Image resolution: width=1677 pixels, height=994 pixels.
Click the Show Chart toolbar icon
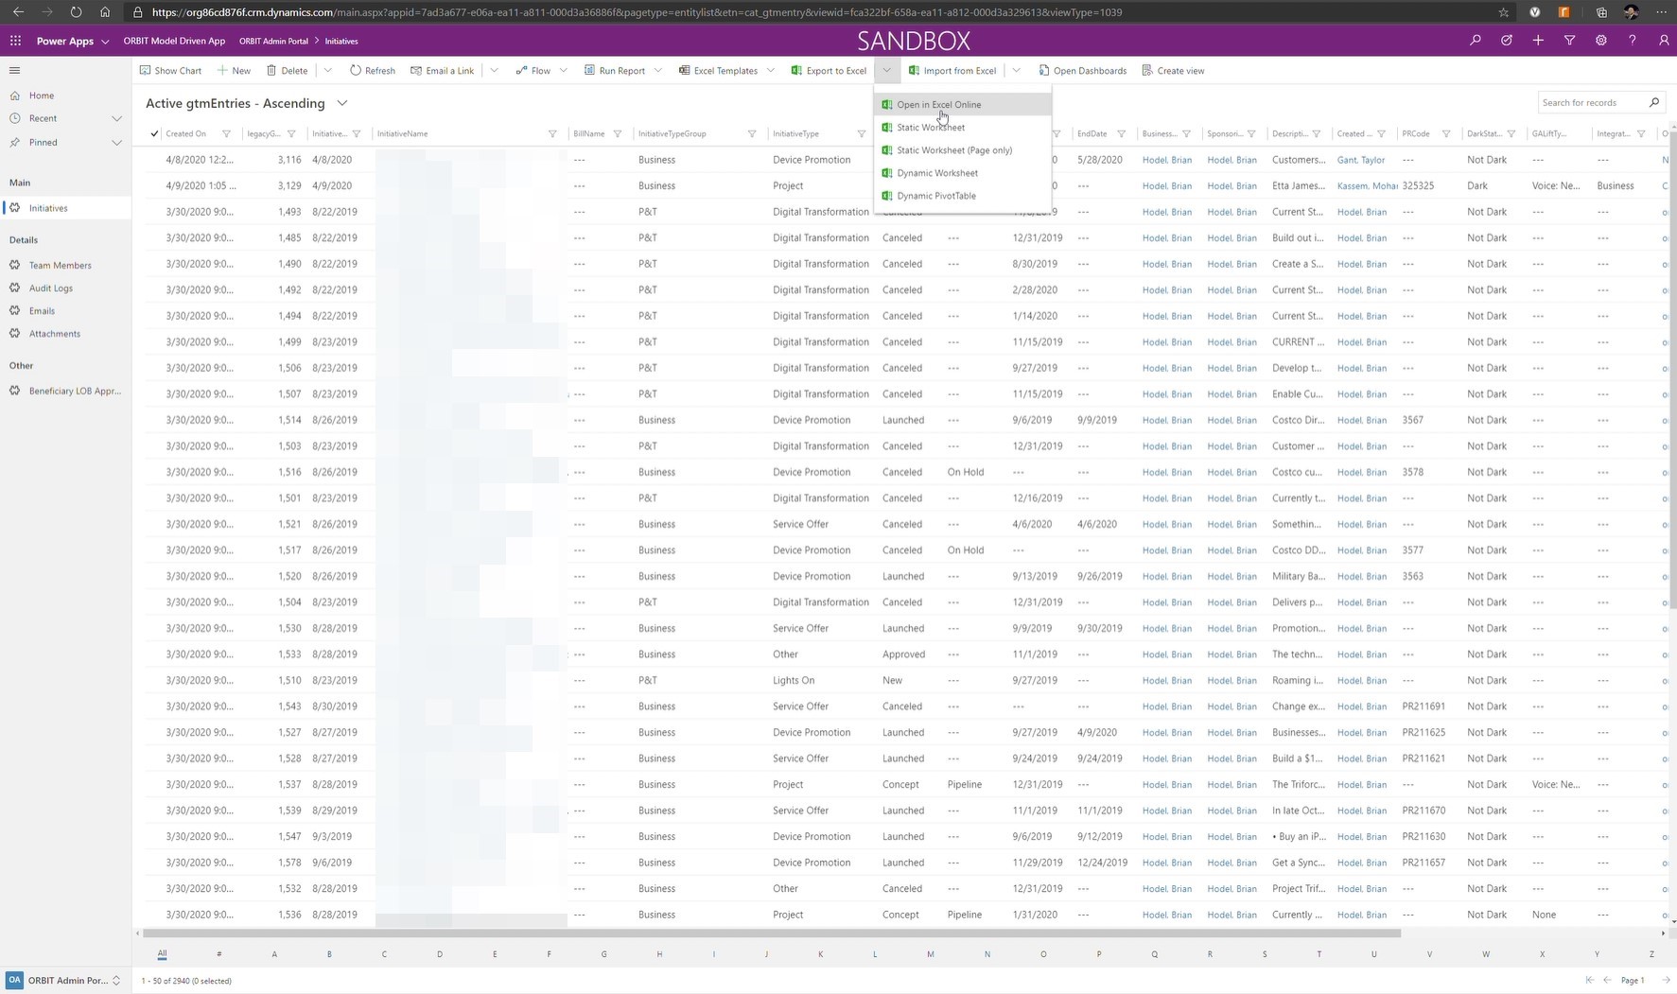[x=145, y=71]
